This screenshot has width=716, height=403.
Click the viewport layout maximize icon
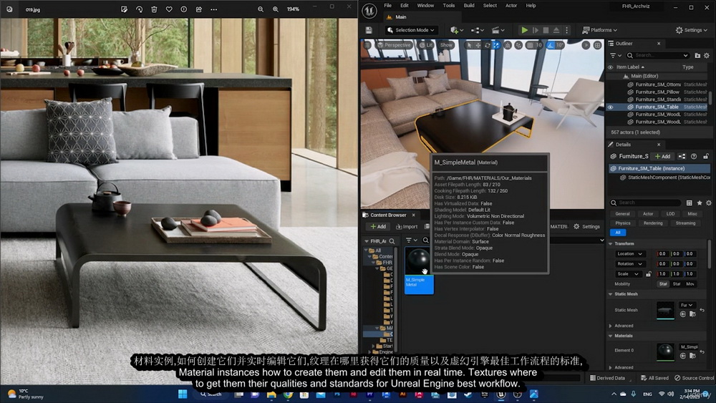(x=597, y=45)
